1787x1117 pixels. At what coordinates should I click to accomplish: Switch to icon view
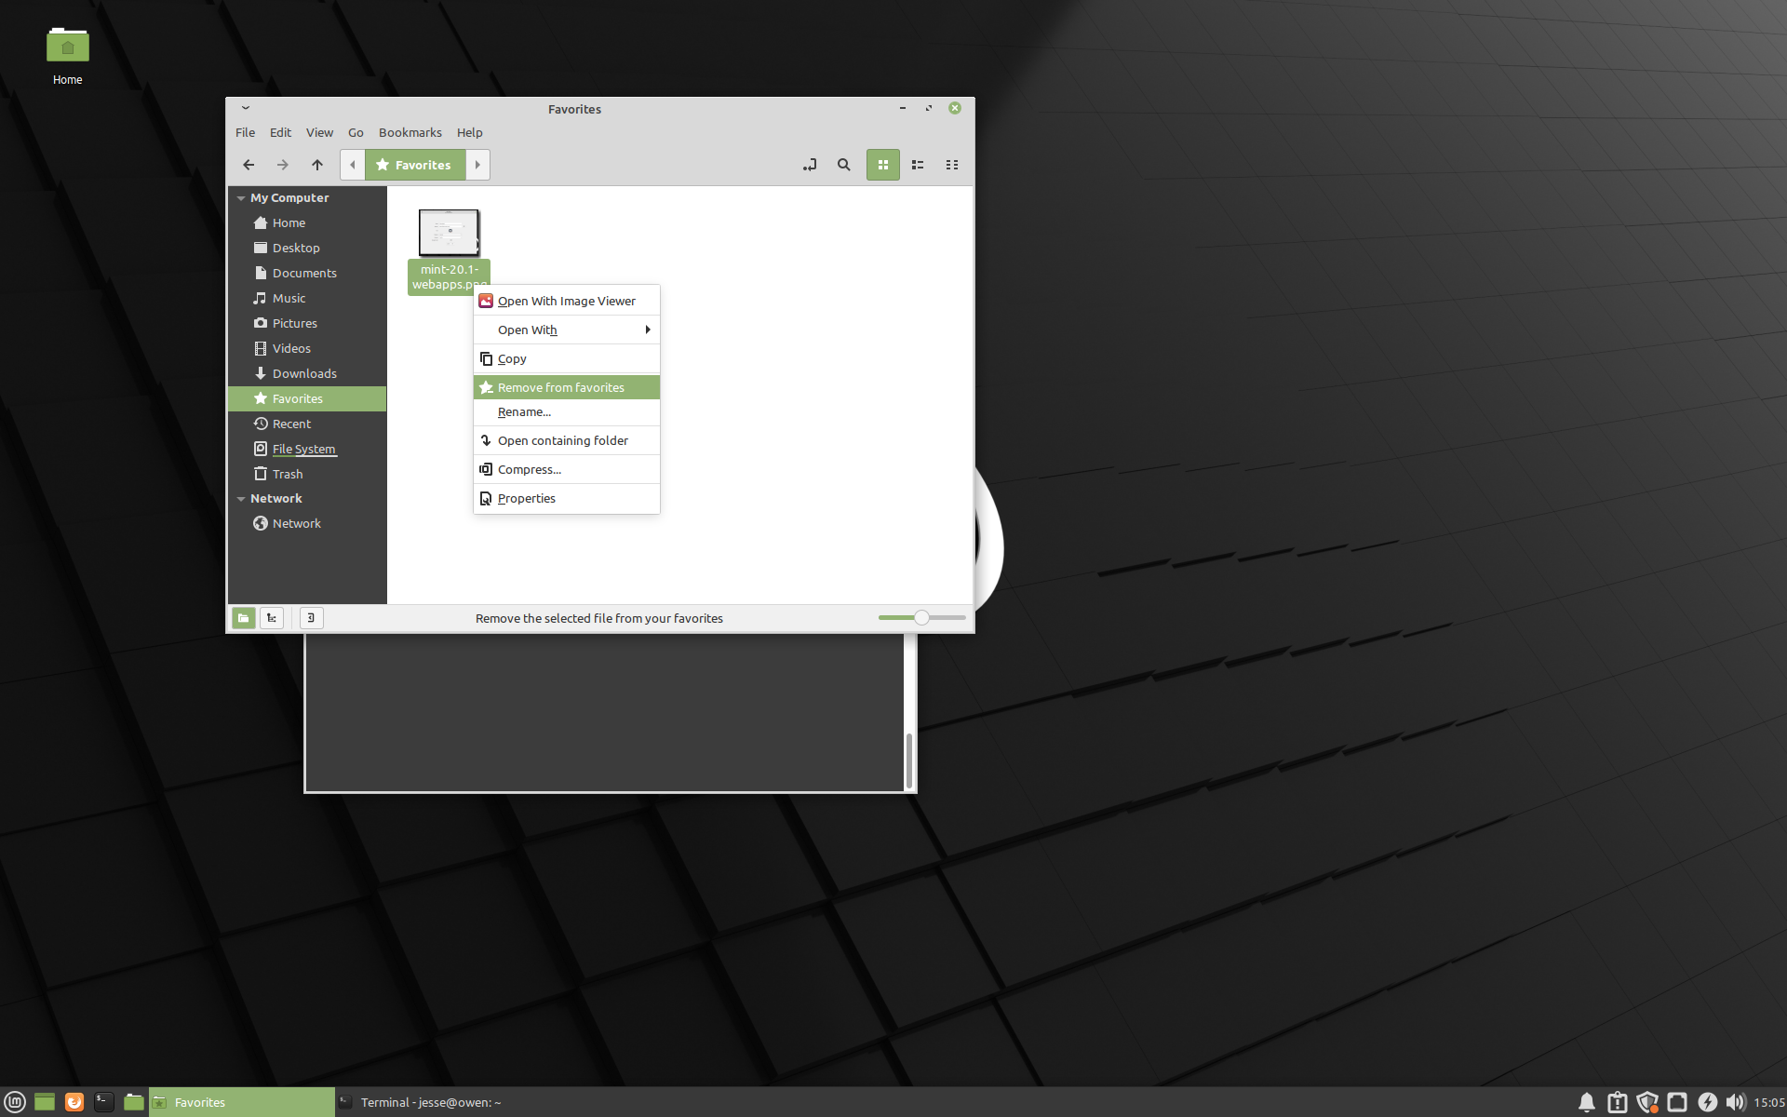tap(883, 165)
